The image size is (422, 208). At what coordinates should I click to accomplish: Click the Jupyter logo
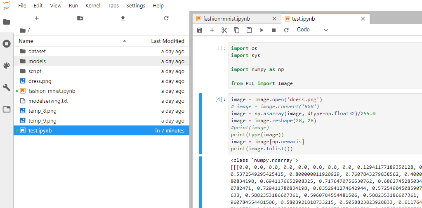7,5
